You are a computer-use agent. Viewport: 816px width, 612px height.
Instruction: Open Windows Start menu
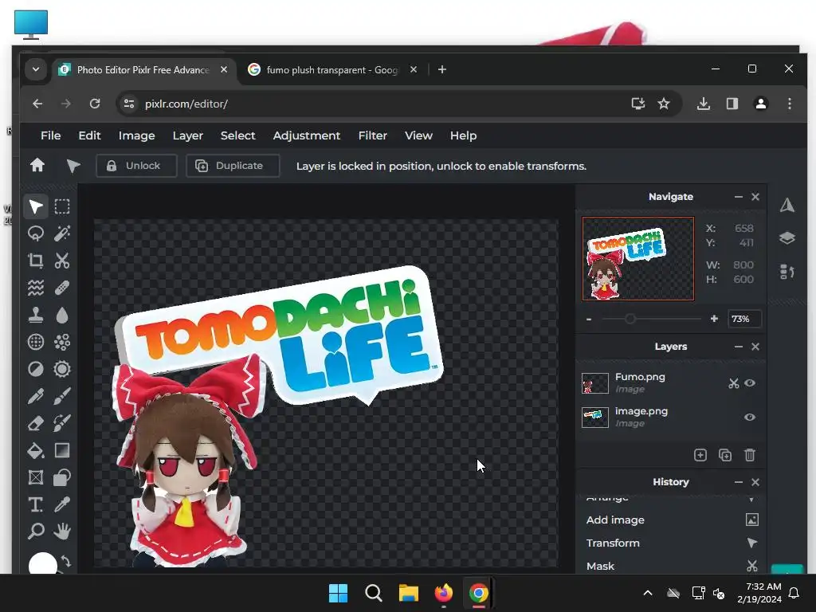pos(338,593)
